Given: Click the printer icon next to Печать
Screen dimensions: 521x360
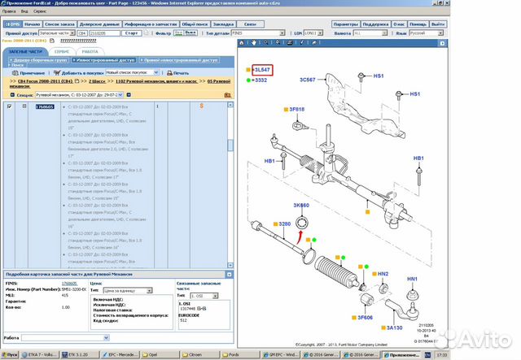Looking at the screenshot, I should 169,72.
